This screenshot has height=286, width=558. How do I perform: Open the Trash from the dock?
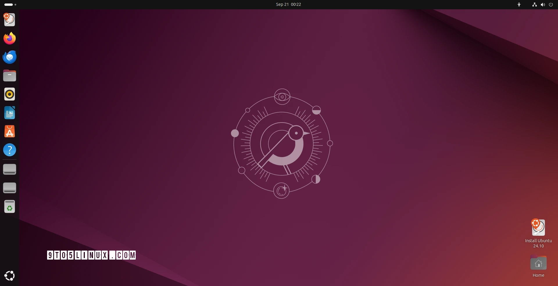click(10, 206)
